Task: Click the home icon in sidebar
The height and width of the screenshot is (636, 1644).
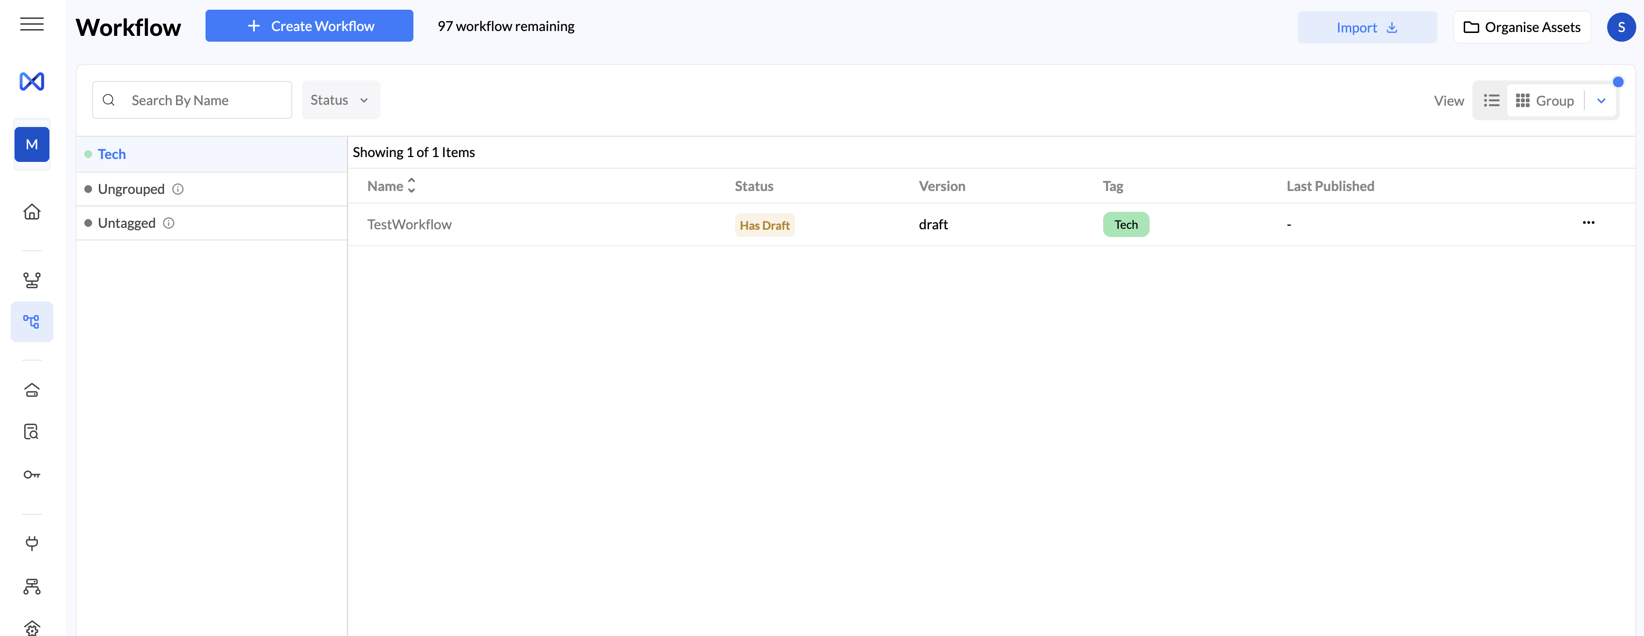Action: click(32, 211)
